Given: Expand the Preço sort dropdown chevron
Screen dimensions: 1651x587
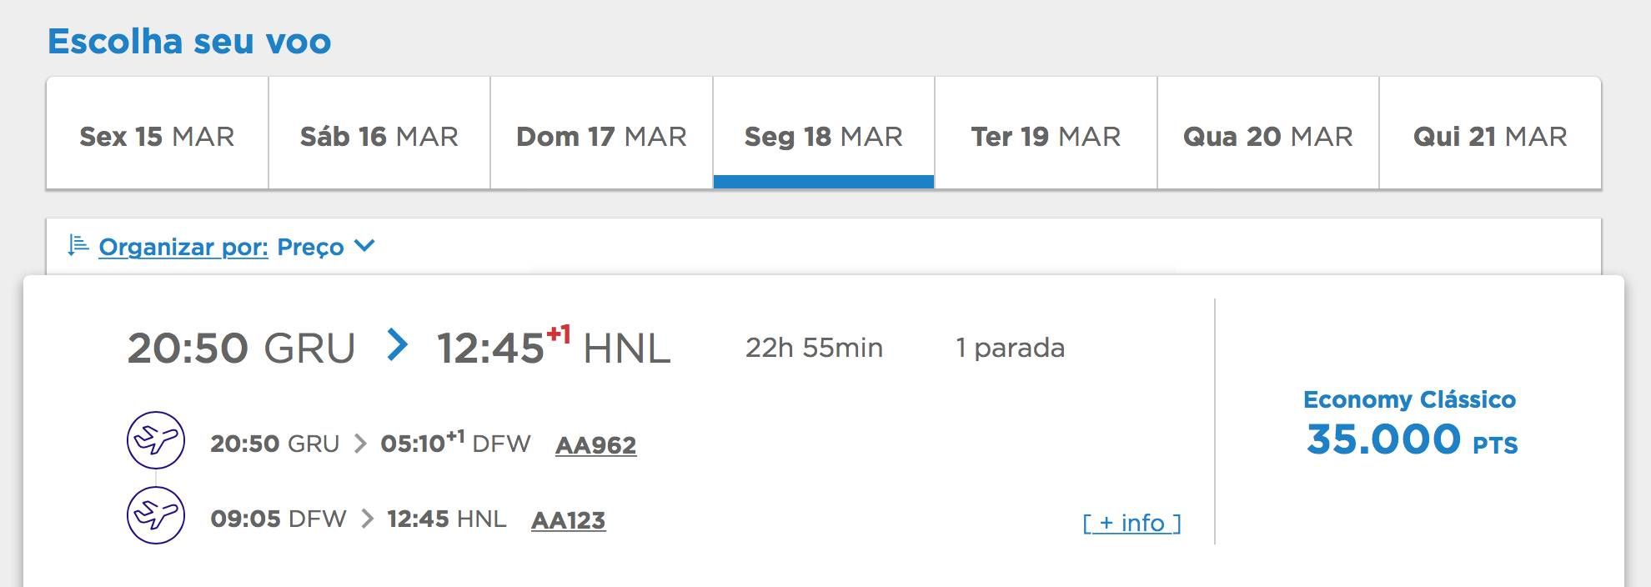Looking at the screenshot, I should (x=364, y=246).
